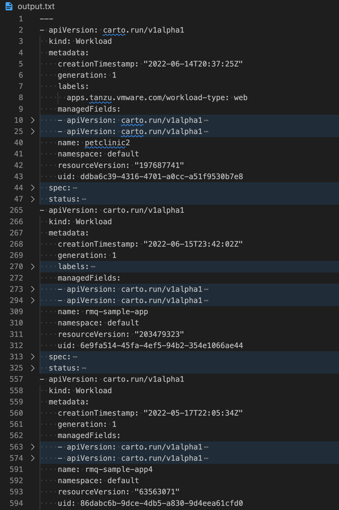Click the line number 557 in the gutter
This screenshot has height=510, width=339.
coord(16,379)
